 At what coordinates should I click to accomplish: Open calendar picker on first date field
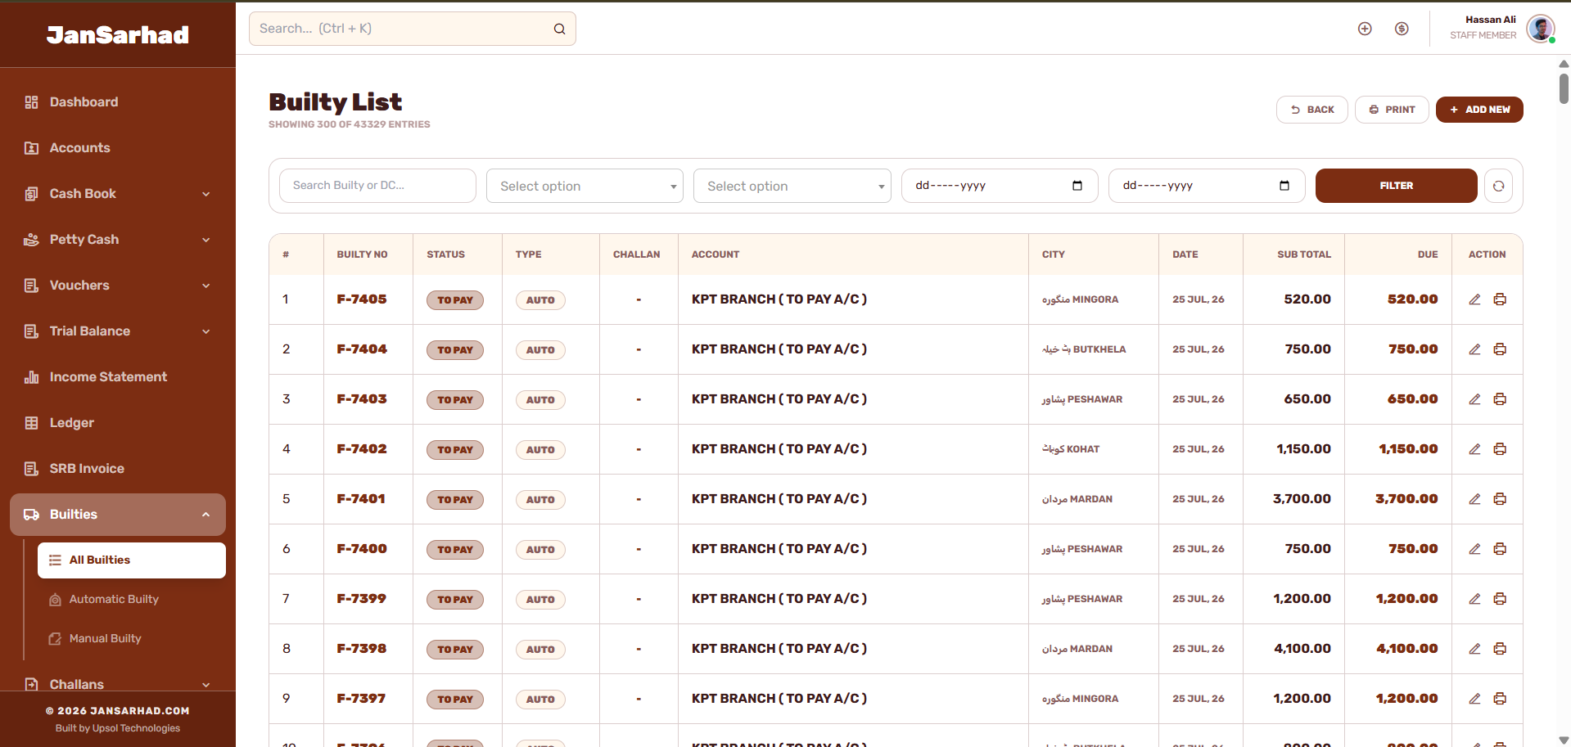[x=1077, y=186]
